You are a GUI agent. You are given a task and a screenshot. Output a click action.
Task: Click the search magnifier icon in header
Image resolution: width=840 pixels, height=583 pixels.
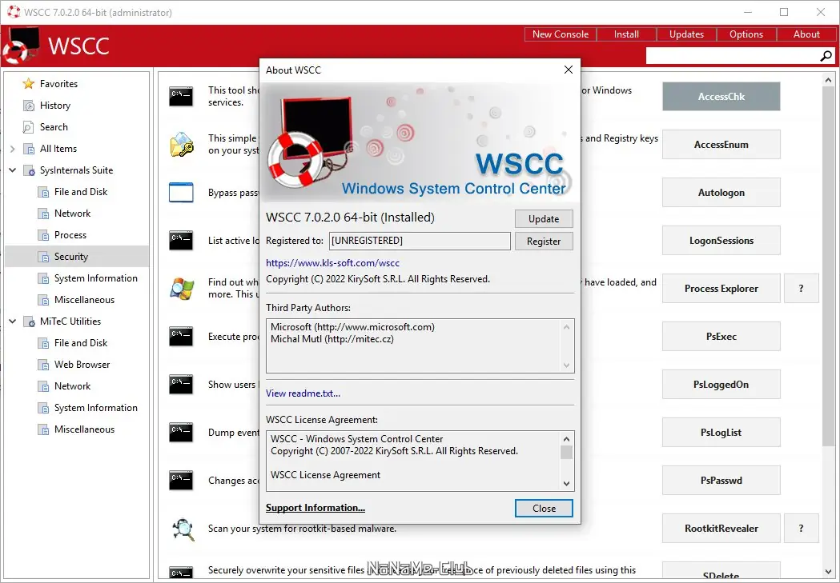[826, 56]
